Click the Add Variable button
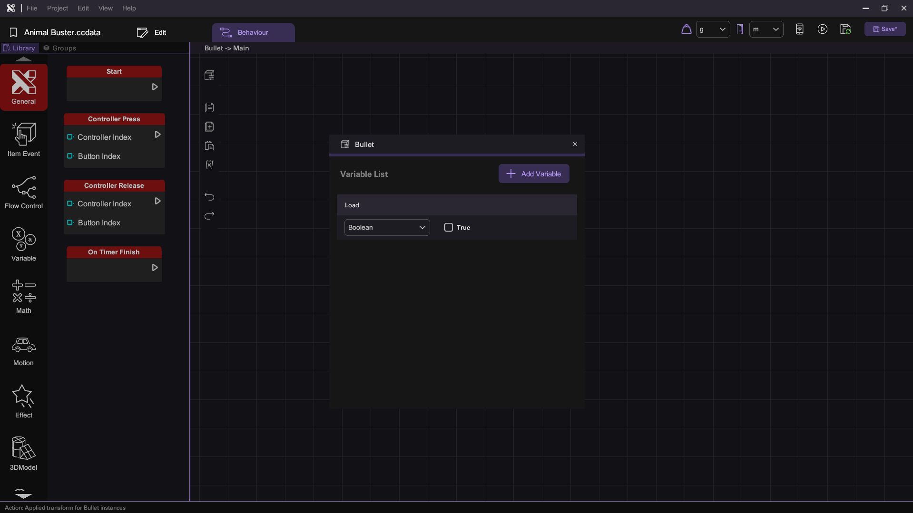 tap(533, 174)
